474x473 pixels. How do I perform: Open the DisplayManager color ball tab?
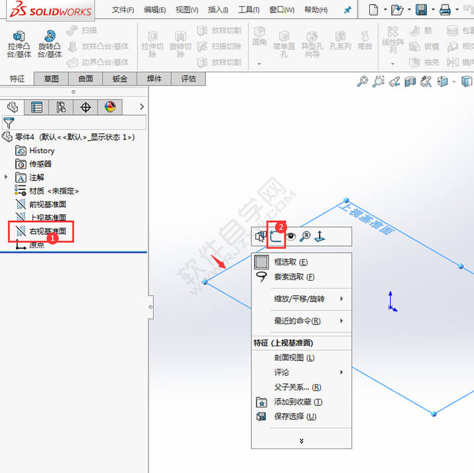[x=110, y=107]
